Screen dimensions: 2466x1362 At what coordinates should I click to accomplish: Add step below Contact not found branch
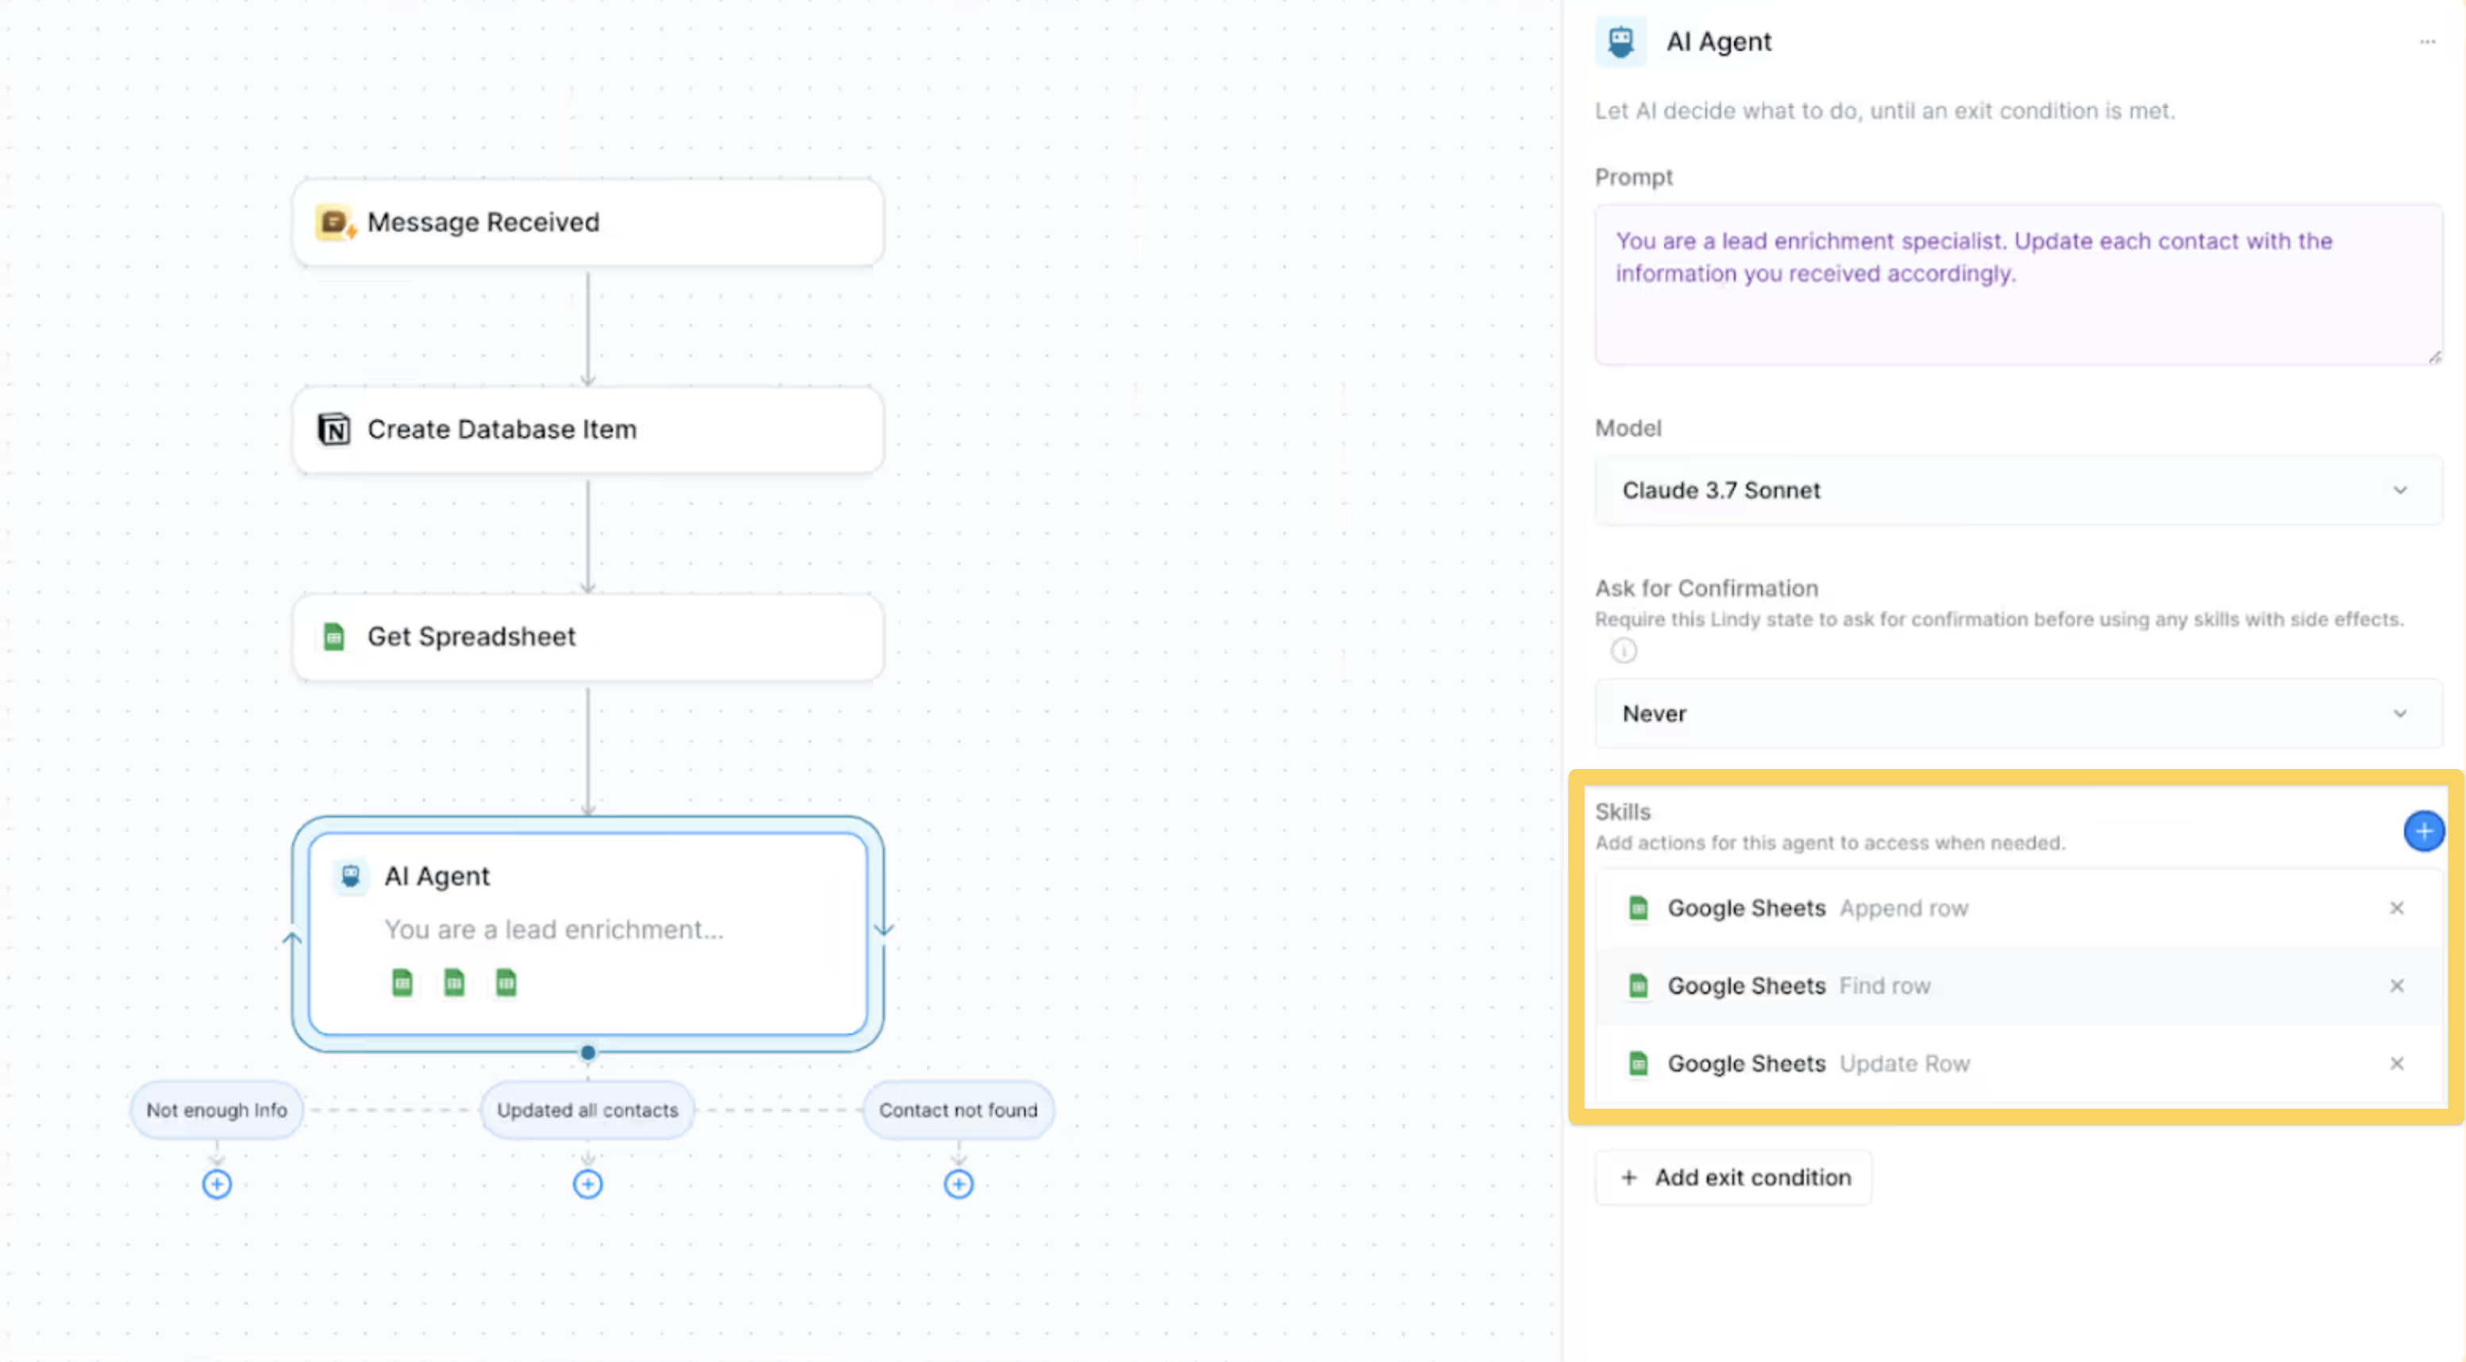[958, 1184]
